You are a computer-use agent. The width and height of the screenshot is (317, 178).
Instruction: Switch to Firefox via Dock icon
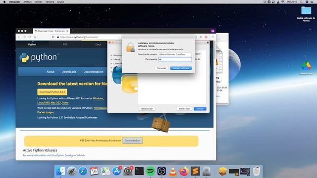click(184, 171)
